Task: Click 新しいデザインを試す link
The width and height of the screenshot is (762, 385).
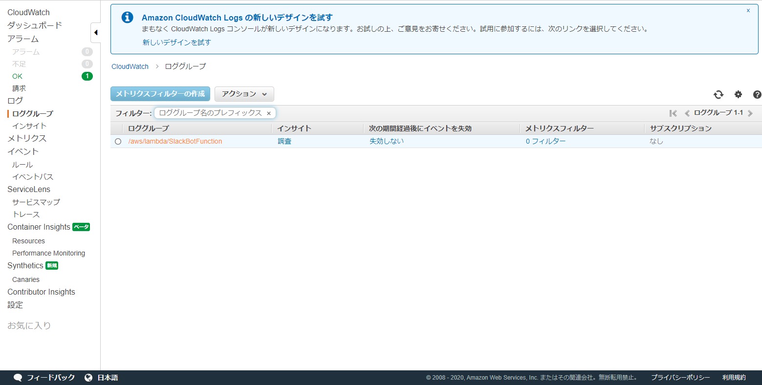Action: 176,43
